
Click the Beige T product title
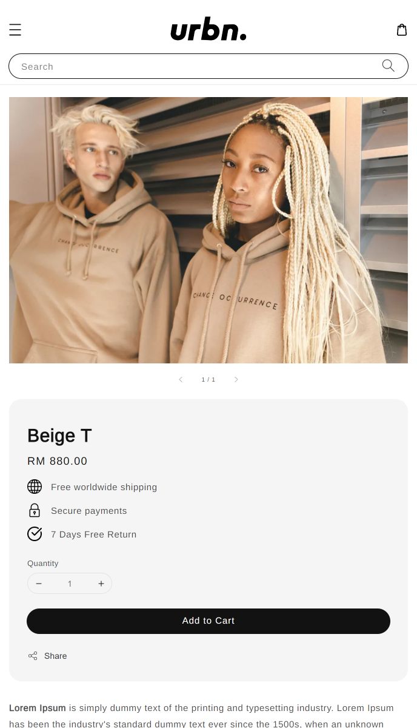click(x=59, y=436)
